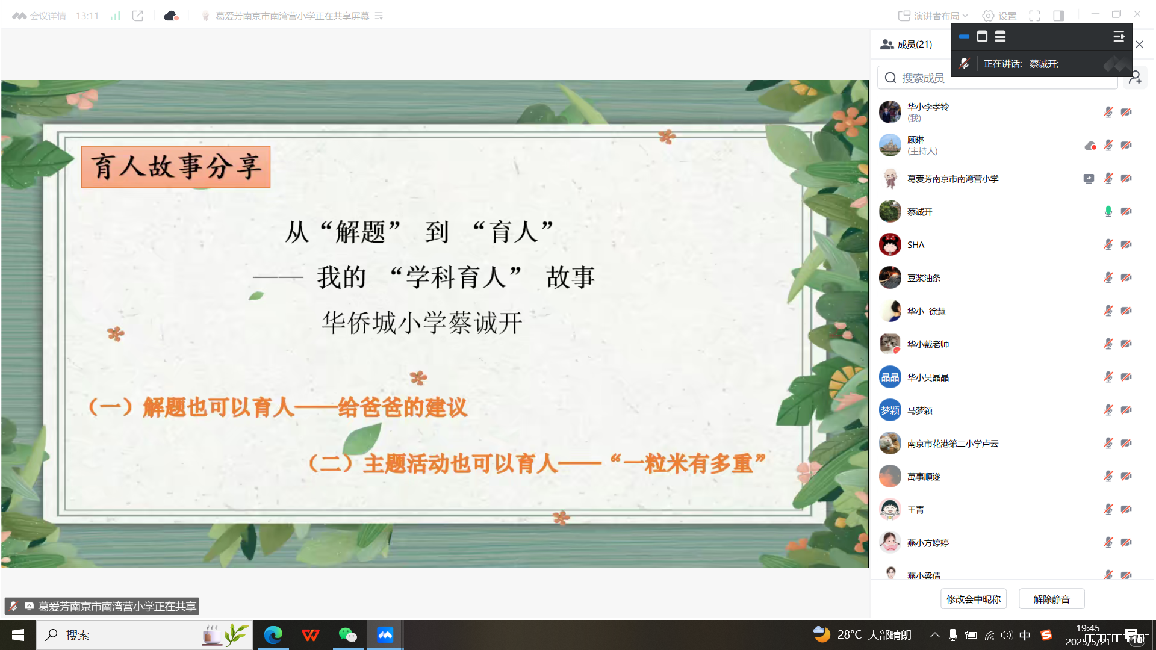Click the camera icon of 顾琳
1156x650 pixels.
[1126, 146]
